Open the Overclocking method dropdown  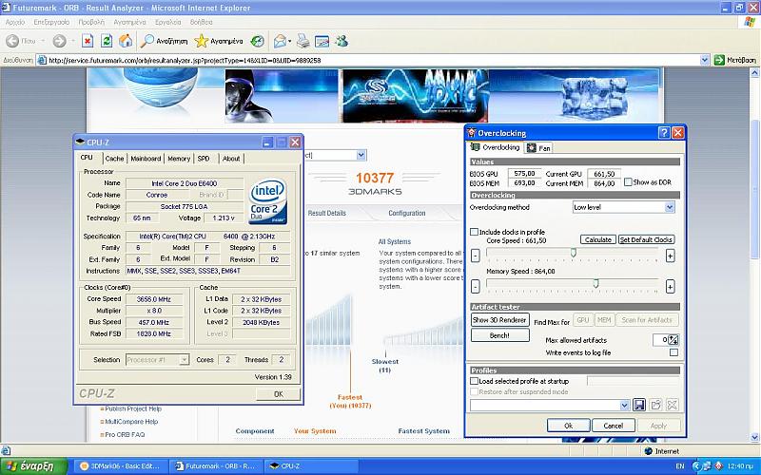(670, 207)
